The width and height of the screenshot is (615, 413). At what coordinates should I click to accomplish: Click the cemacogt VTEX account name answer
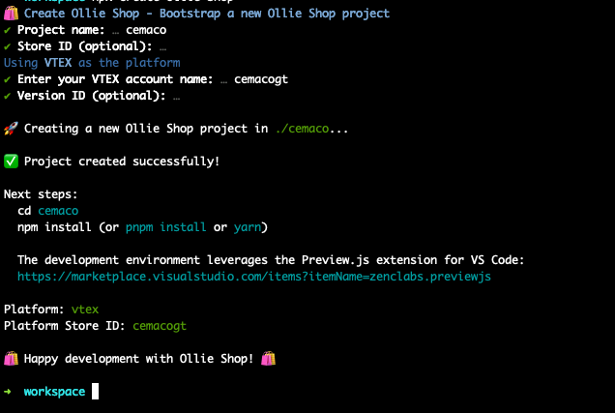click(x=261, y=79)
